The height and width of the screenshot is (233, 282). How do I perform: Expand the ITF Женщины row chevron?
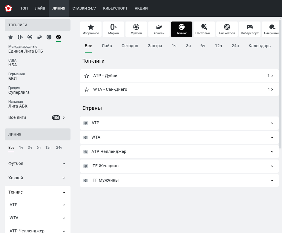click(272, 166)
